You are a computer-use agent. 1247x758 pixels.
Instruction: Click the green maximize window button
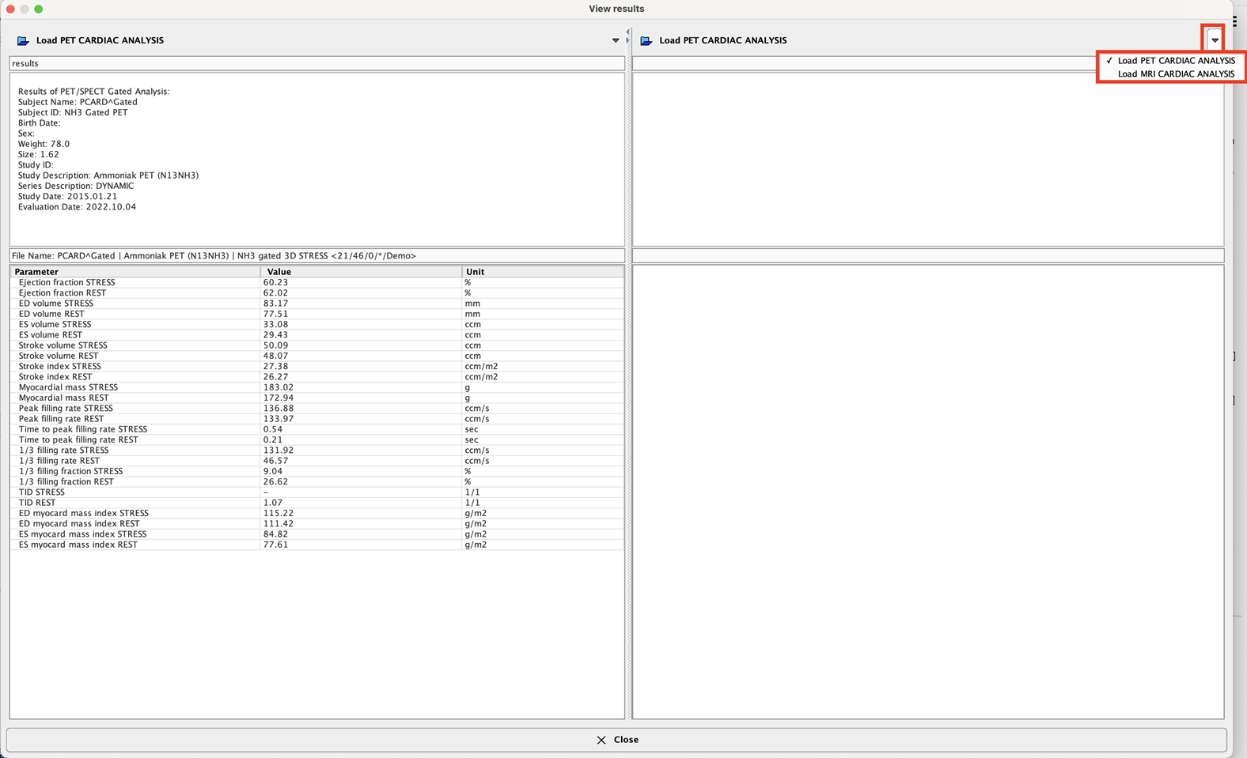pos(38,9)
